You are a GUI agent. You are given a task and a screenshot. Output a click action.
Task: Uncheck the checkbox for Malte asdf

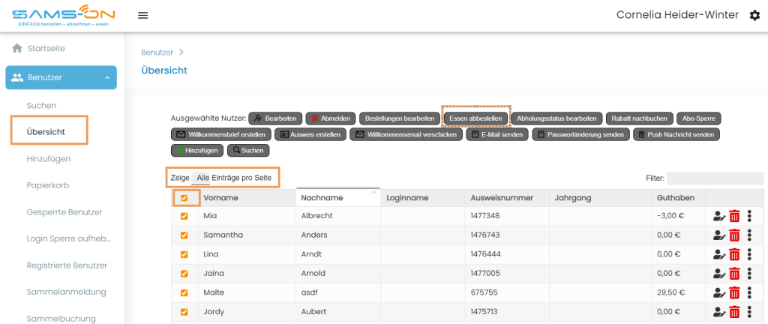pos(184,292)
